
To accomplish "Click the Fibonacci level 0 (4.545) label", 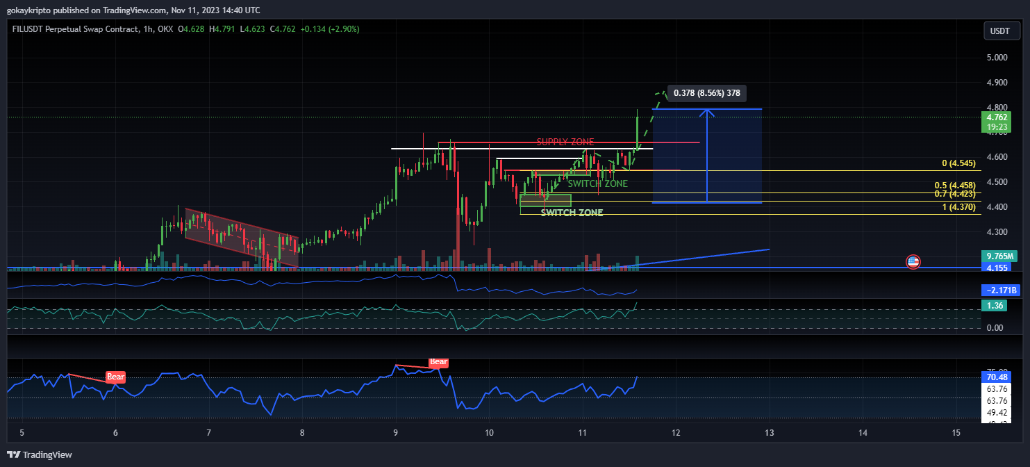I will pyautogui.click(x=958, y=163).
